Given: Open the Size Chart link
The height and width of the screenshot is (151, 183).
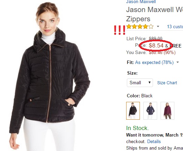Looking at the screenshot, I should click(x=167, y=83).
